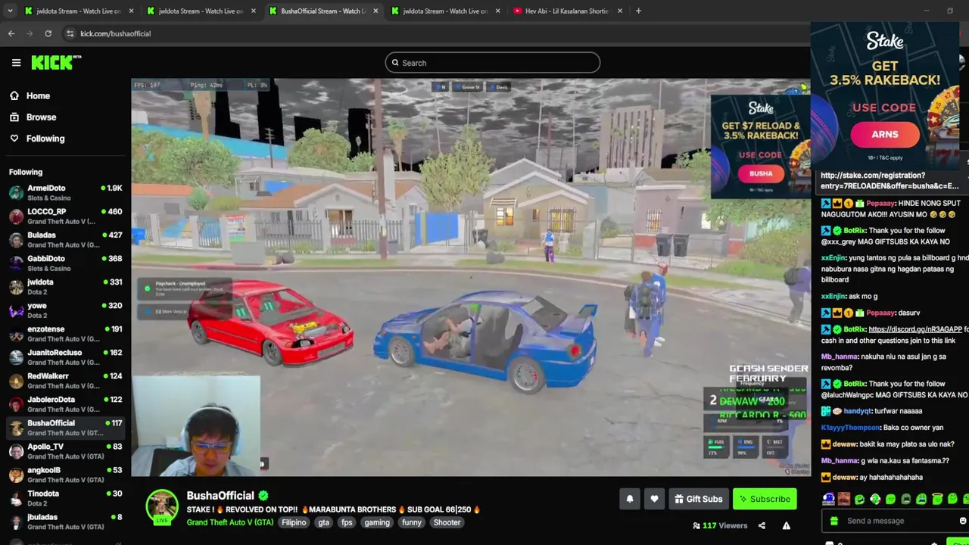This screenshot has width=969, height=545.
Task: Click the Shooter tag
Action: click(447, 522)
